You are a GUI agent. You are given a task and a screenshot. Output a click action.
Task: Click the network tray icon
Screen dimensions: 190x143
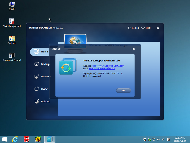pyautogui.click(x=154, y=139)
